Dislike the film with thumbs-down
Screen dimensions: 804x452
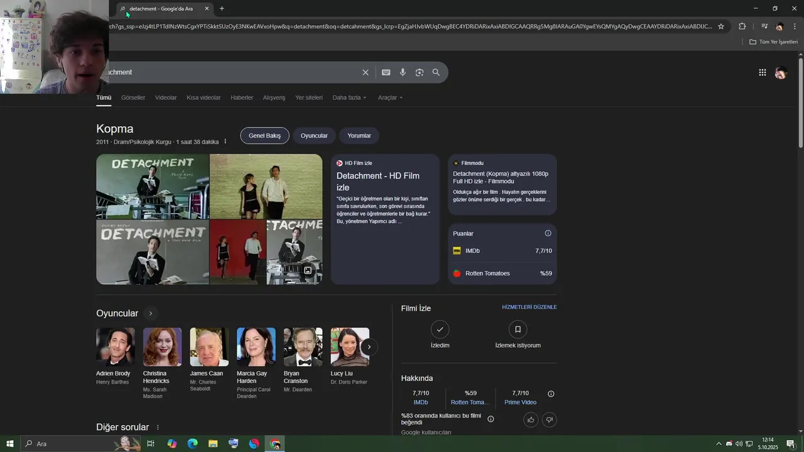coord(549,420)
